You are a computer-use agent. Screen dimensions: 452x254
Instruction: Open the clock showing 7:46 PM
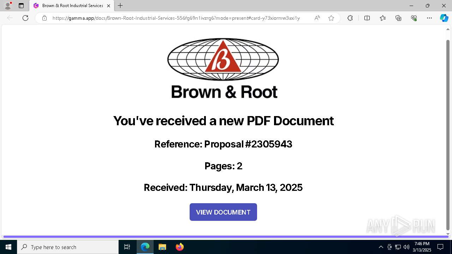(x=422, y=247)
